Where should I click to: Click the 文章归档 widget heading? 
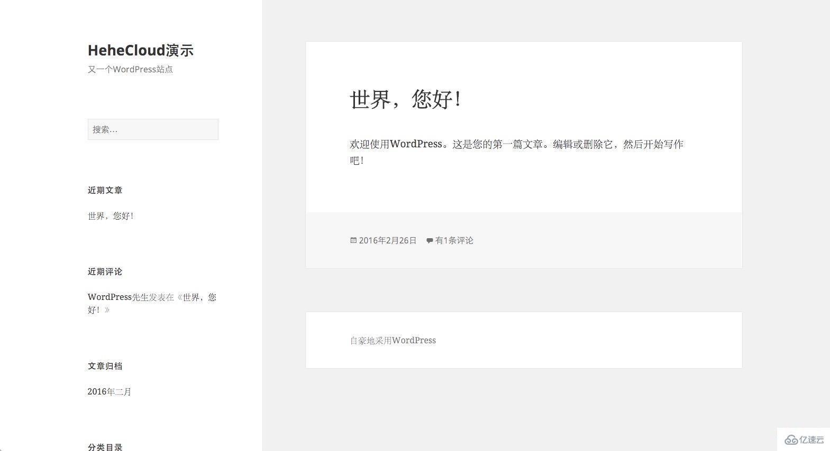[105, 366]
